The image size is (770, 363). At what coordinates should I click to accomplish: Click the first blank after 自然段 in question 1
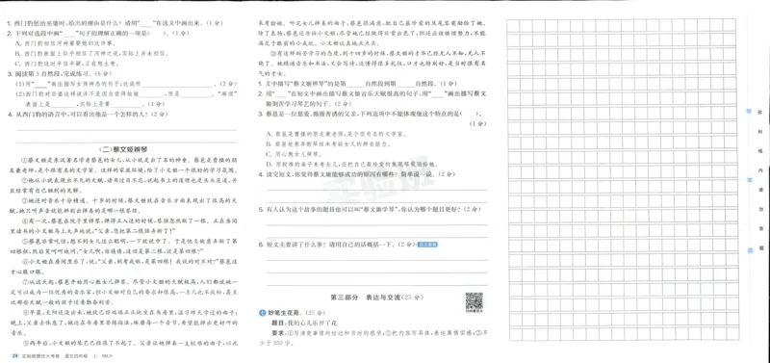(x=404, y=84)
